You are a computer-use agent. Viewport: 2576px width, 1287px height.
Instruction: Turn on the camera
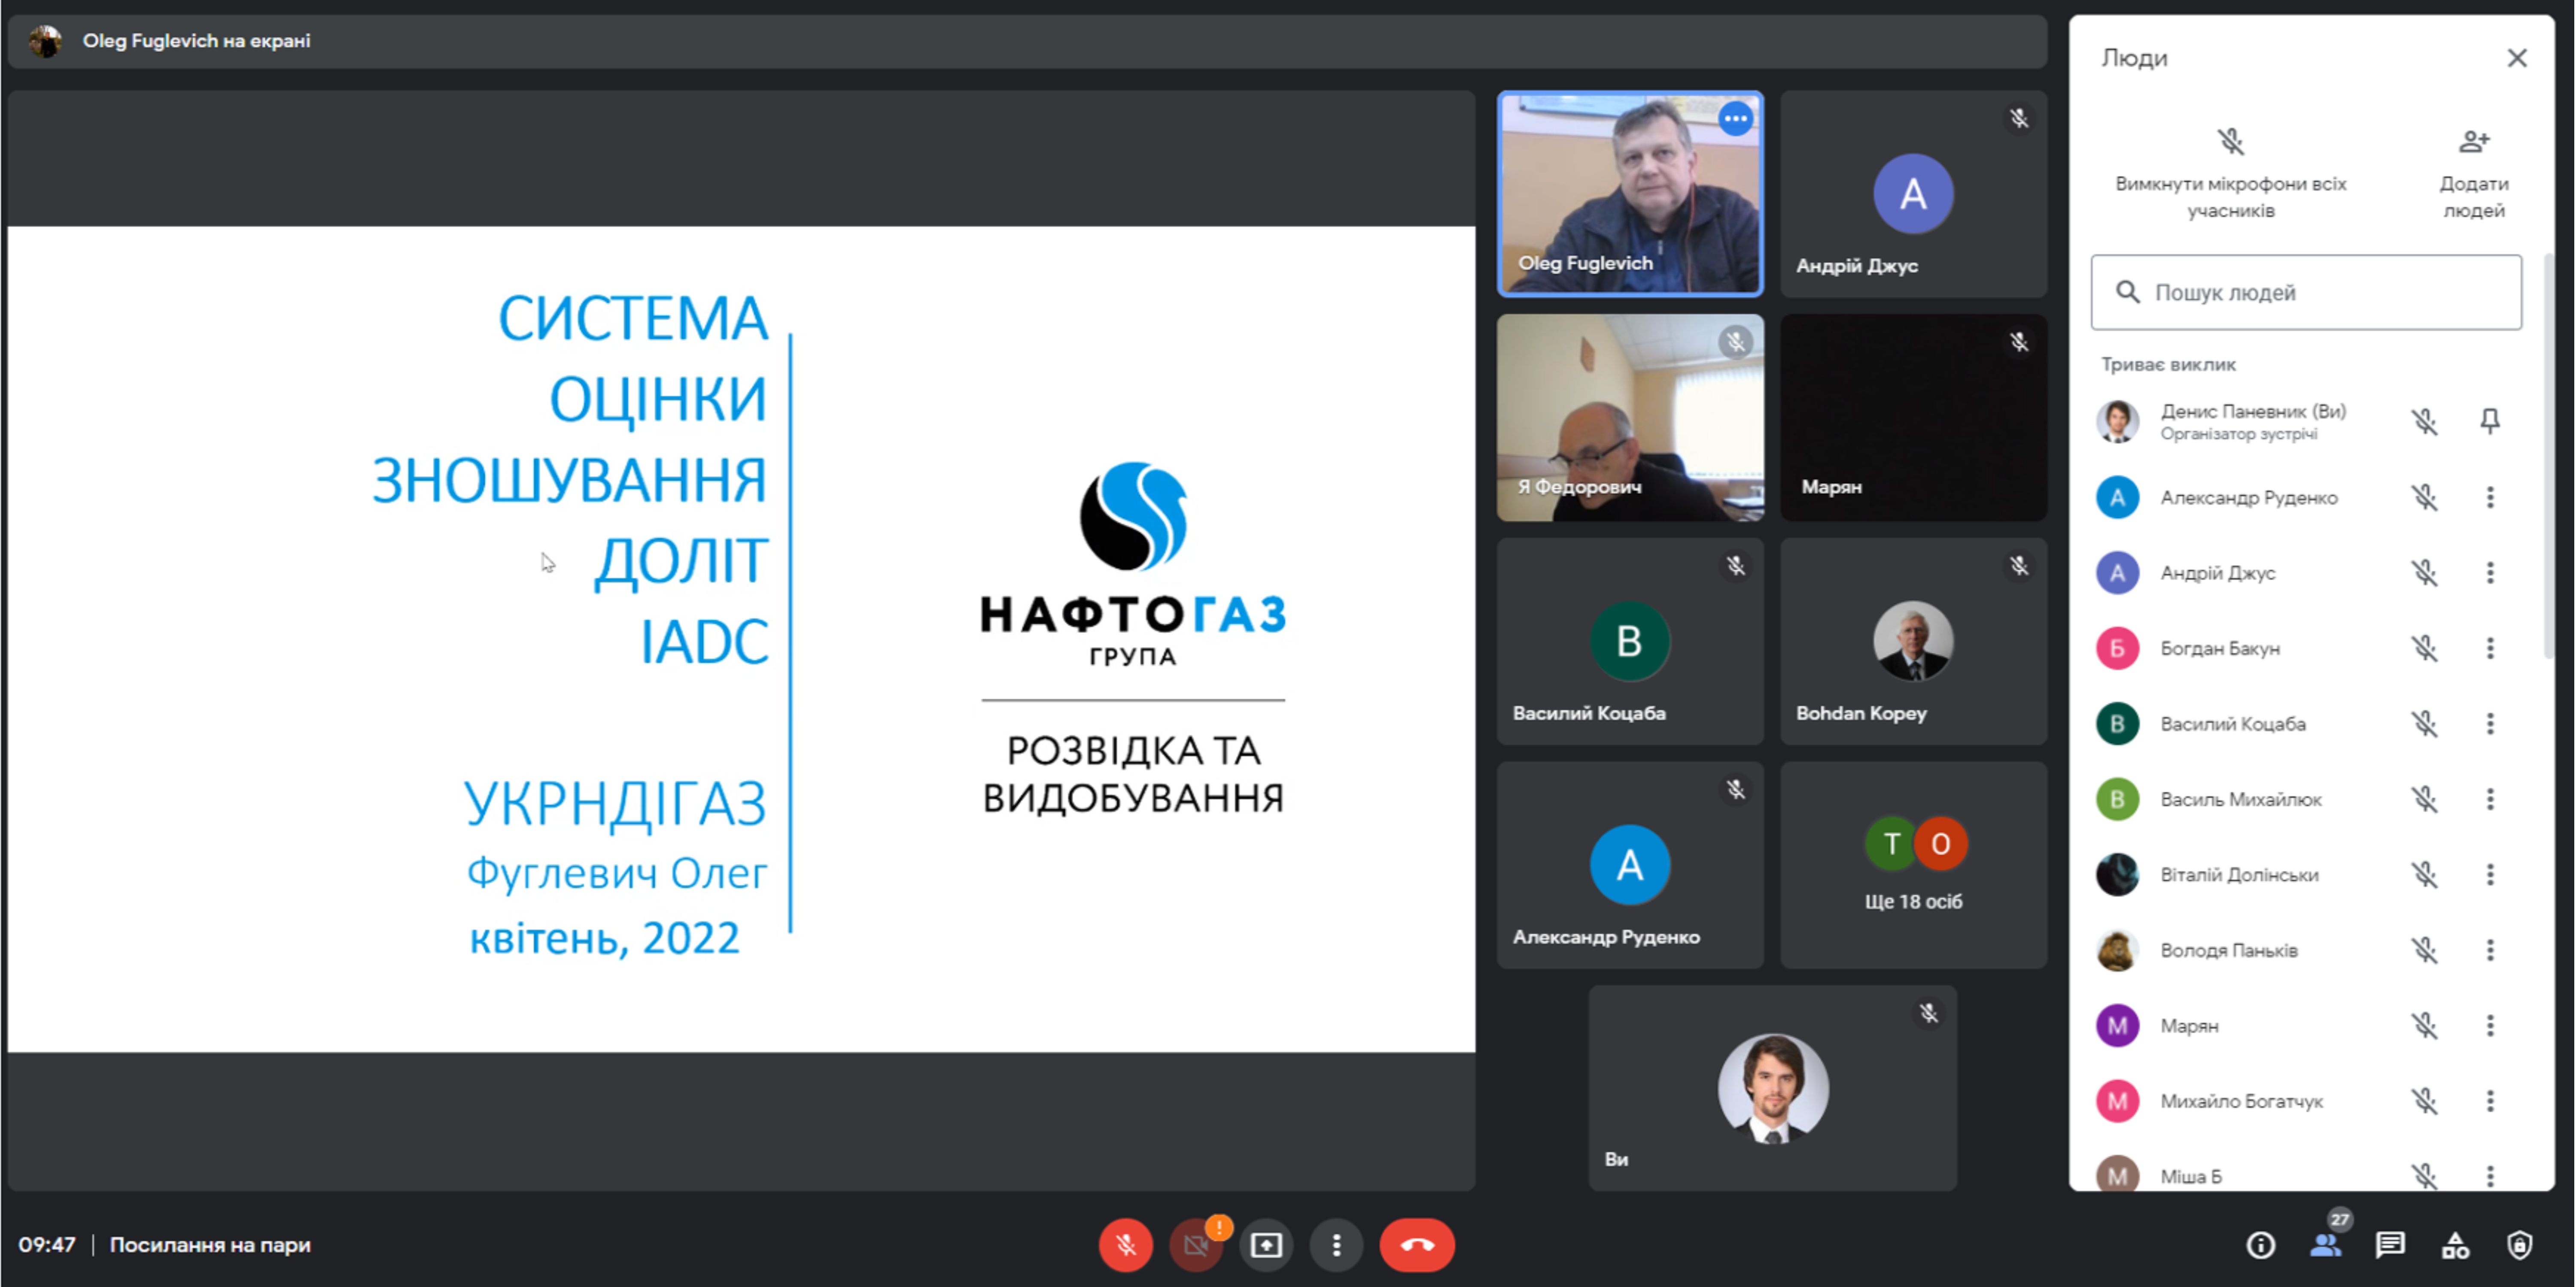(x=1195, y=1245)
